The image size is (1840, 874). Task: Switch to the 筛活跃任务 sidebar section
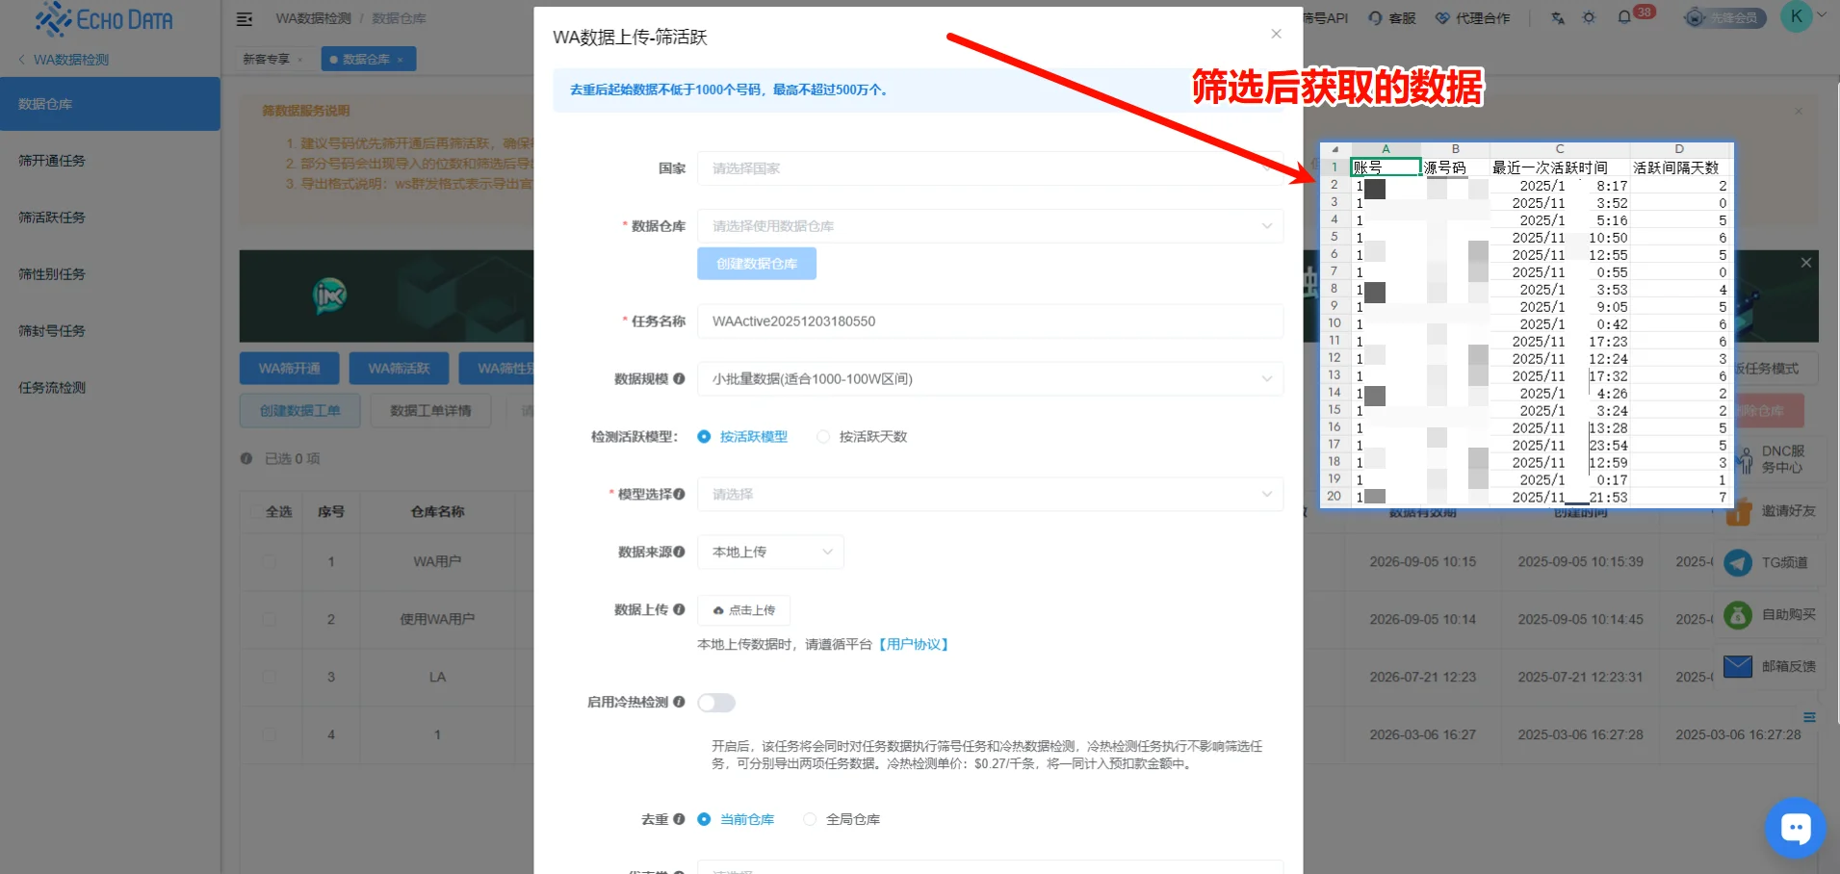54,217
